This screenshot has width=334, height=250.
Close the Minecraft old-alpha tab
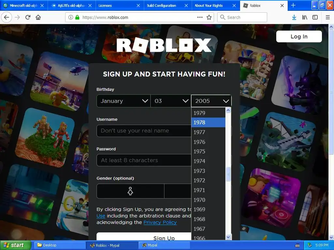click(x=42, y=6)
